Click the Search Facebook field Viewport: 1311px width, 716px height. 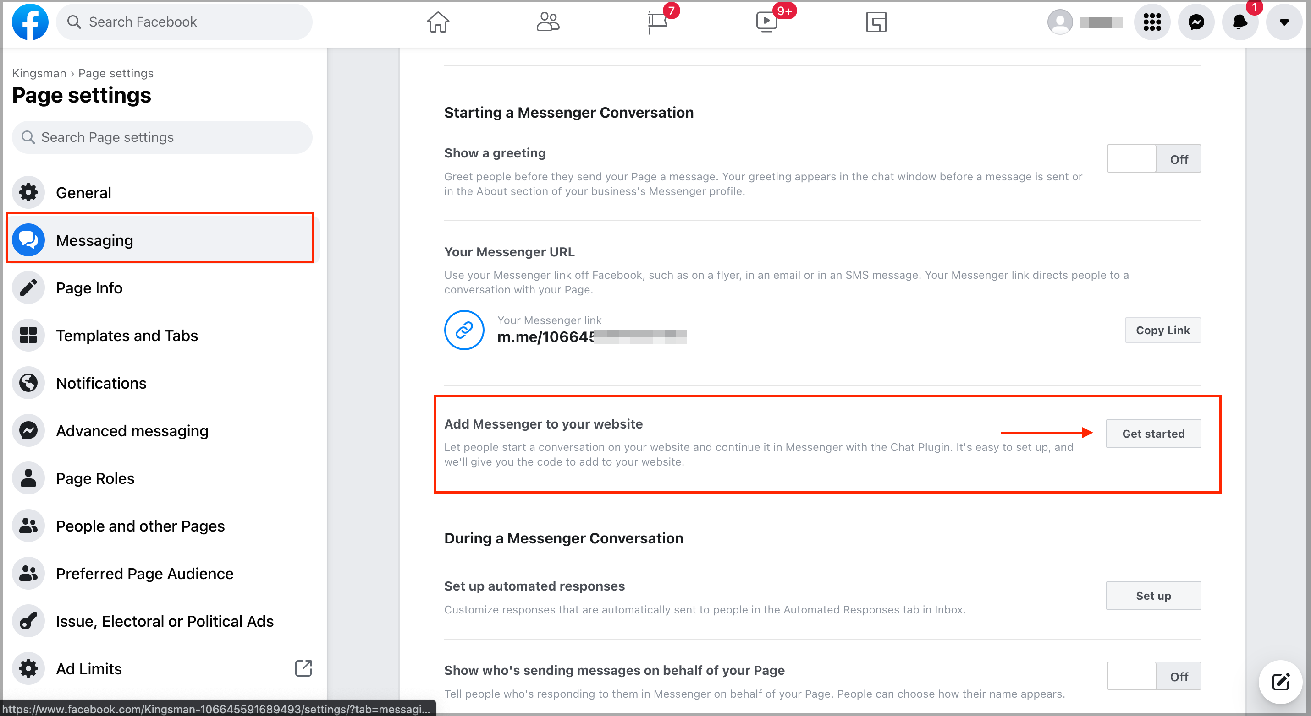(184, 22)
